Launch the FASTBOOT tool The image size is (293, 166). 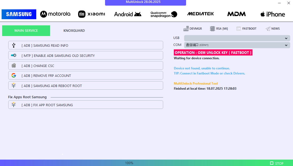pos(246,29)
